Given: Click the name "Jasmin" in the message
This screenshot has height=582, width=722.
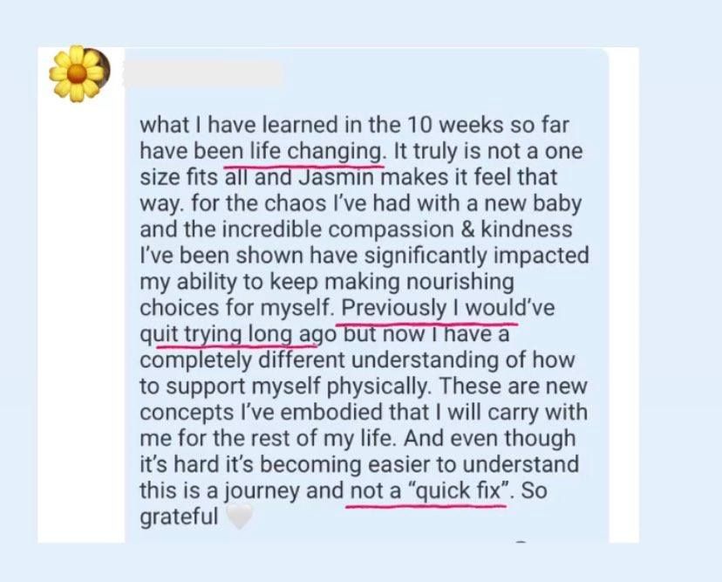Looking at the screenshot, I should point(337,177).
